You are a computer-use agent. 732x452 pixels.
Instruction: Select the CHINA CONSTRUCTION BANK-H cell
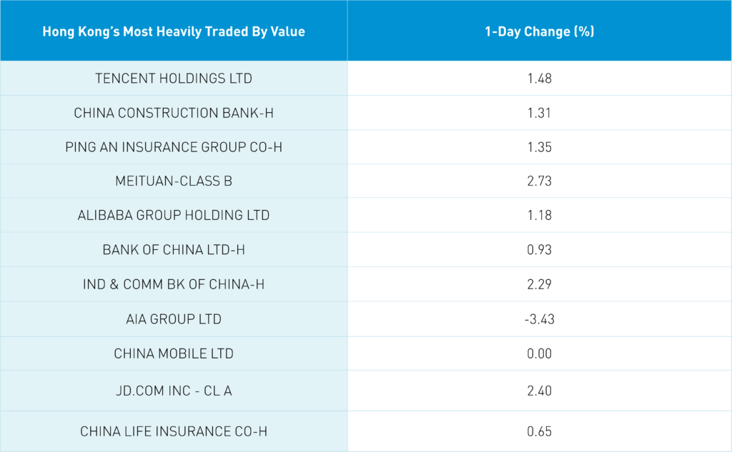point(174,113)
